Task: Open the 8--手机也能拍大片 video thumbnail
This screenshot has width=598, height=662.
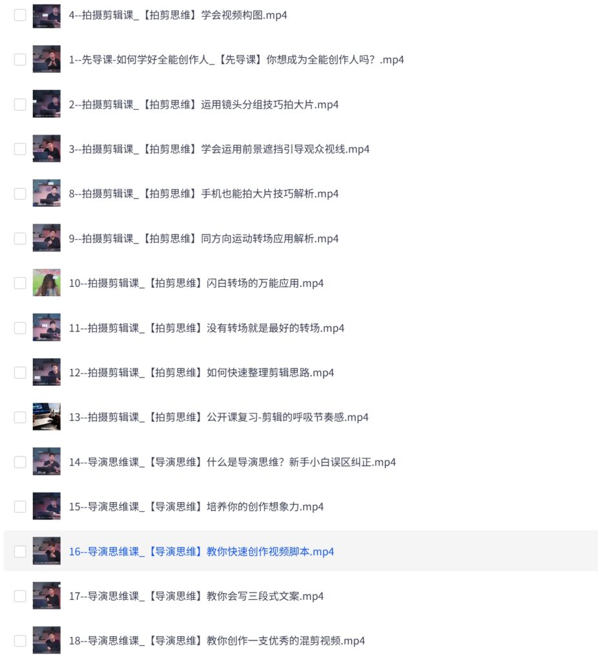Action: tap(46, 193)
